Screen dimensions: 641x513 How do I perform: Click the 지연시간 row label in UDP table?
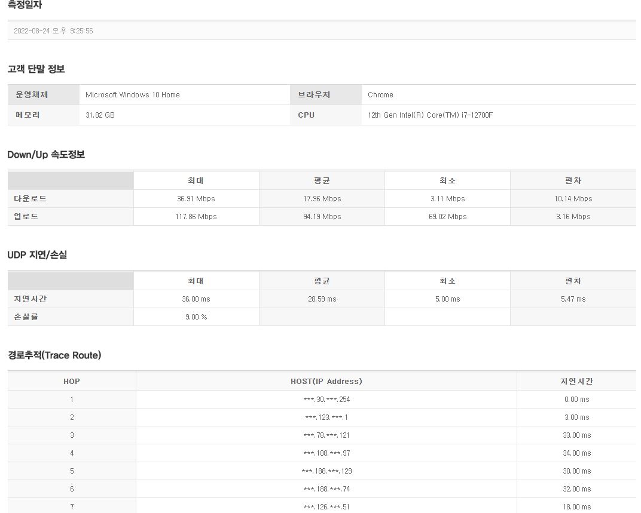click(x=30, y=299)
